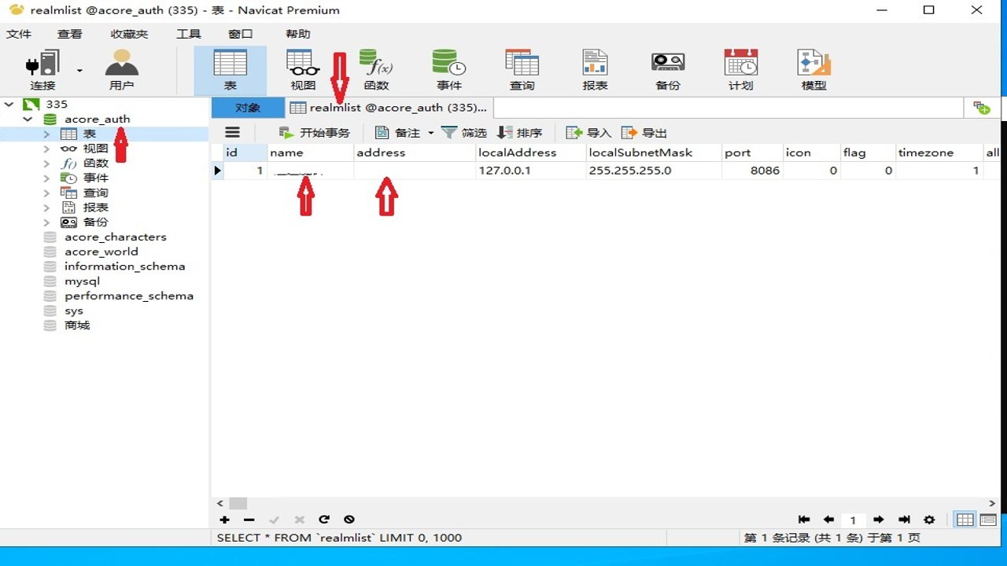Click the 备注 memo button
Screen dimensions: 1007x566
398,133
